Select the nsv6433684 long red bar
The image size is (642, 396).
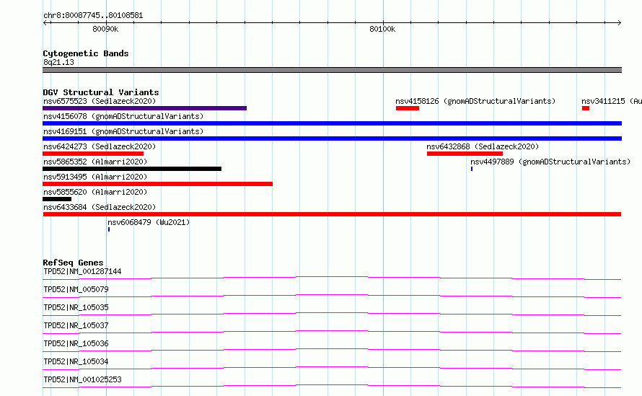tap(332, 214)
